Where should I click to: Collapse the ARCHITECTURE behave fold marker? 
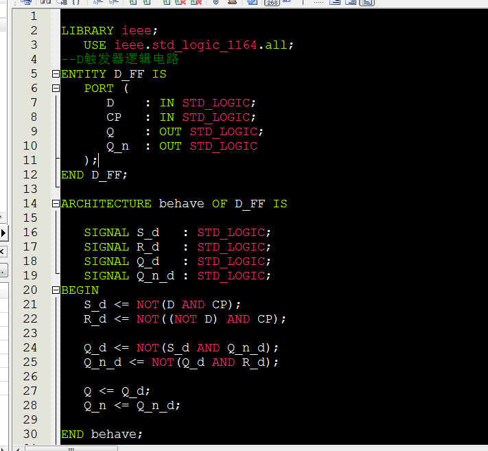coord(55,204)
